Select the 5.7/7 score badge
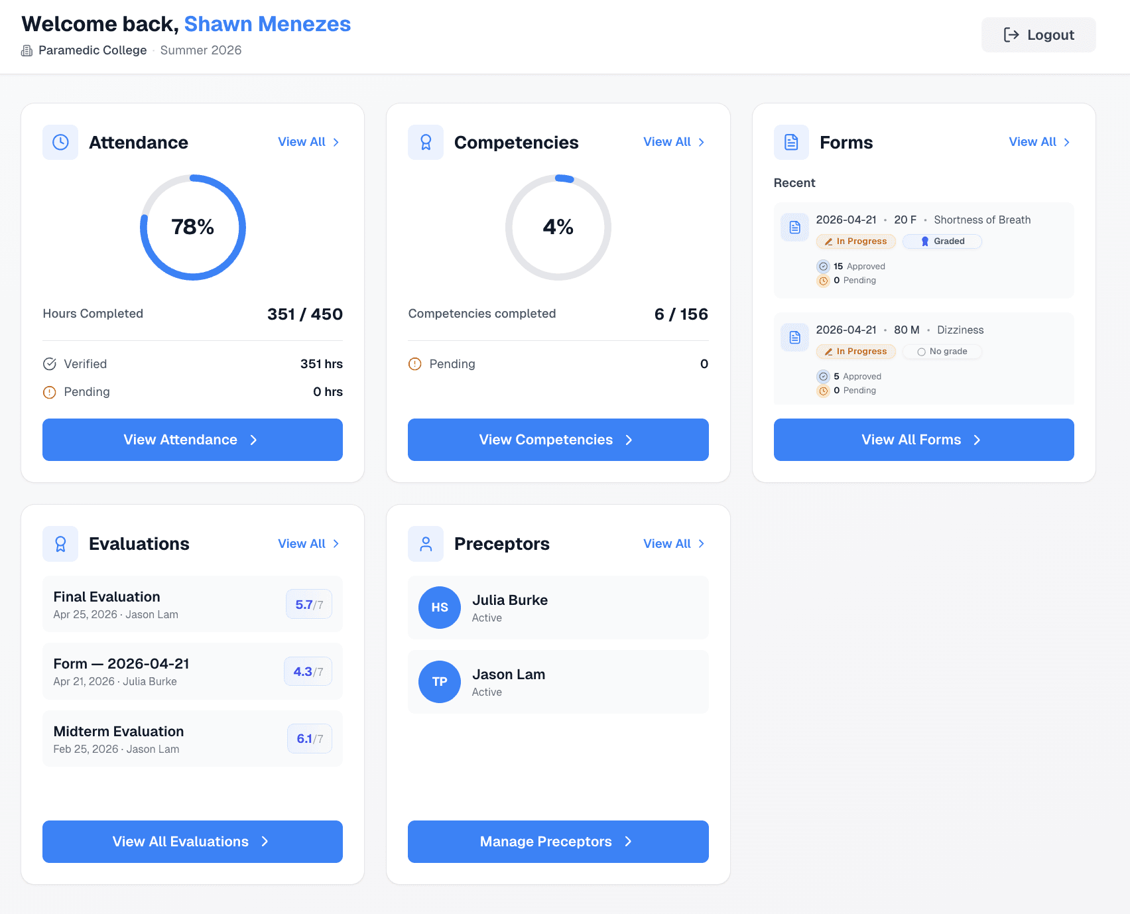 [x=309, y=604]
